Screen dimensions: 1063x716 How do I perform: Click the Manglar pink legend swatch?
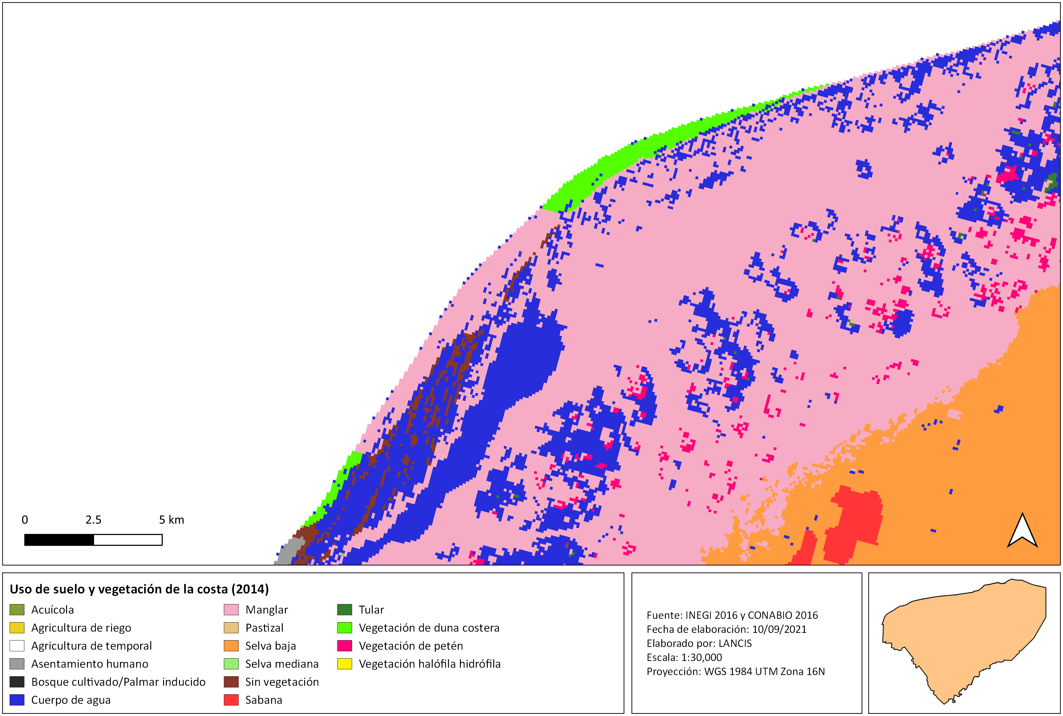coord(231,610)
